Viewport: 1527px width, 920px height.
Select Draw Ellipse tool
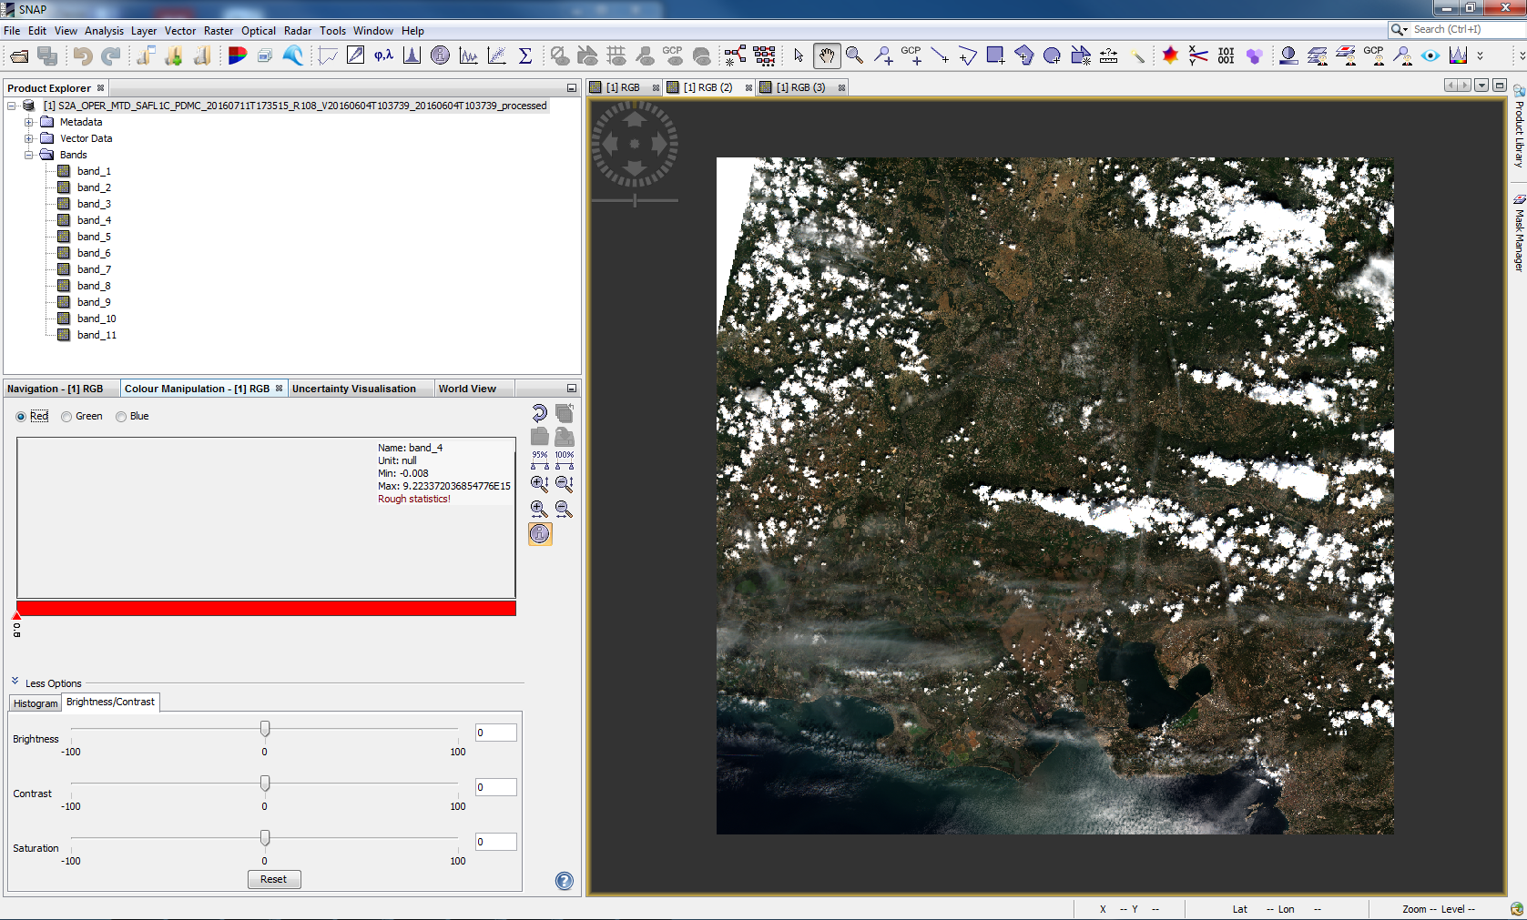coord(1052,56)
